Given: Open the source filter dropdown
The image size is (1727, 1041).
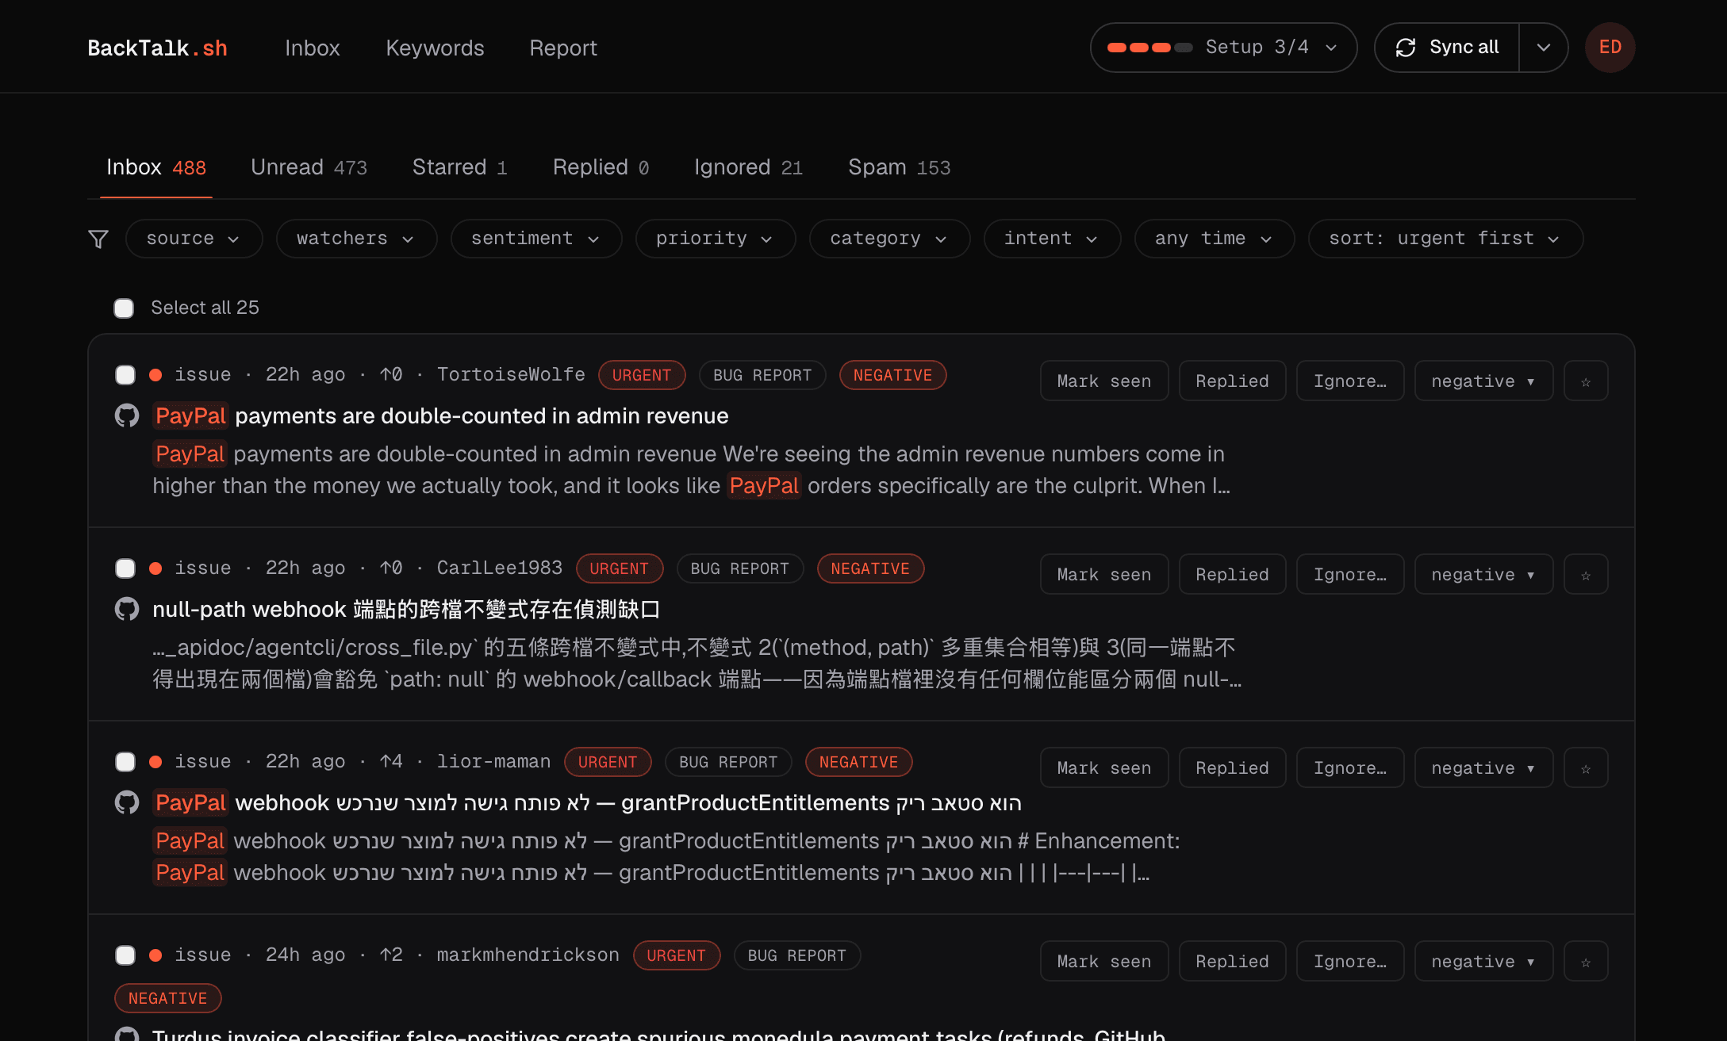Looking at the screenshot, I should click(194, 239).
